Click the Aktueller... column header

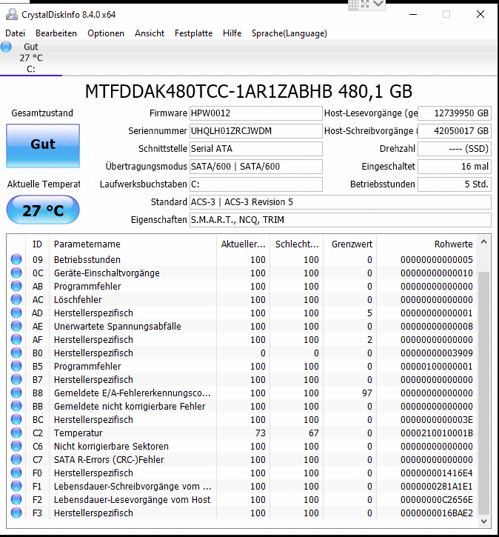click(x=243, y=244)
